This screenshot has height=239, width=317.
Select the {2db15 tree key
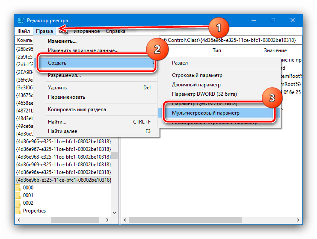(x=24, y=65)
